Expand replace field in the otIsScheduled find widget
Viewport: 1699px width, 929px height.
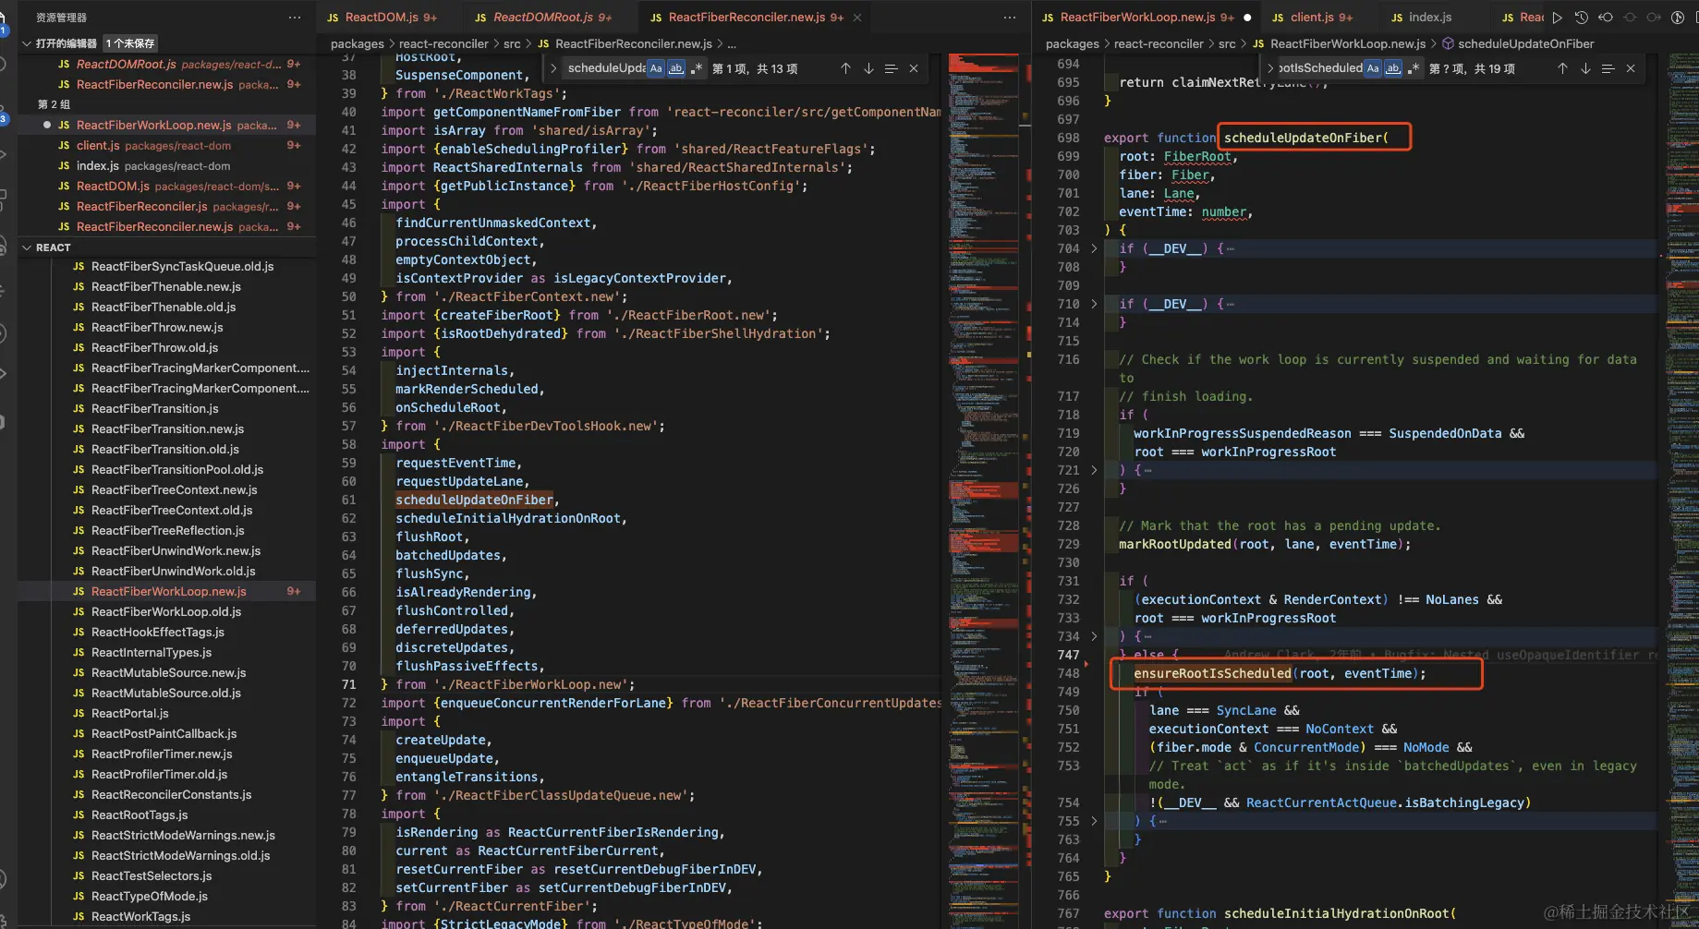[1270, 68]
